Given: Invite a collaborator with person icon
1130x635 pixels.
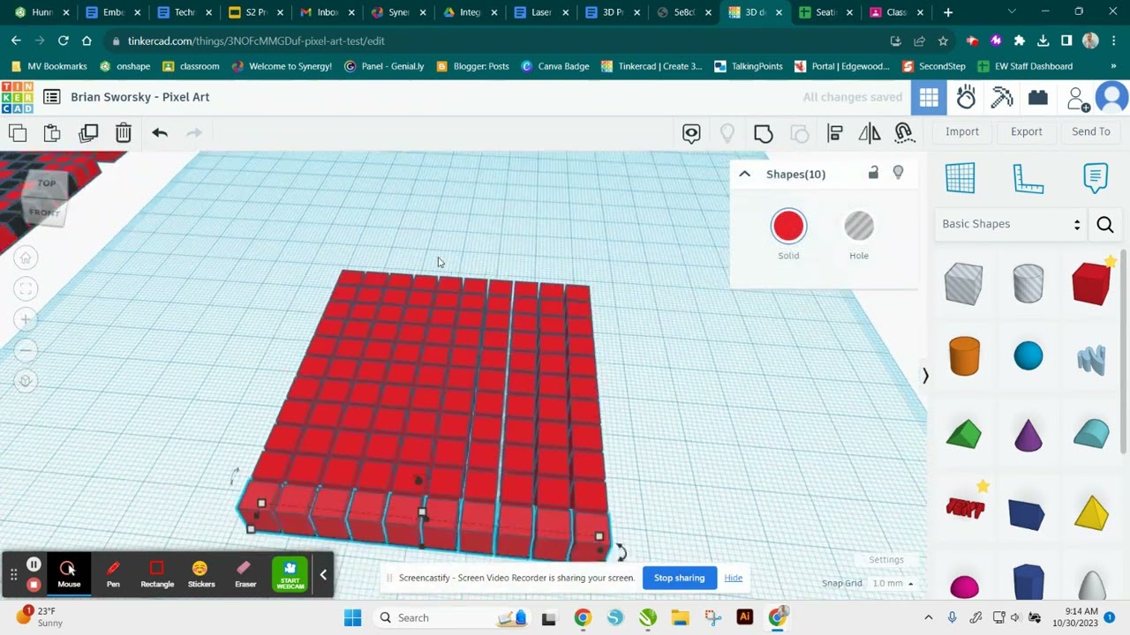Looking at the screenshot, I should [1077, 99].
